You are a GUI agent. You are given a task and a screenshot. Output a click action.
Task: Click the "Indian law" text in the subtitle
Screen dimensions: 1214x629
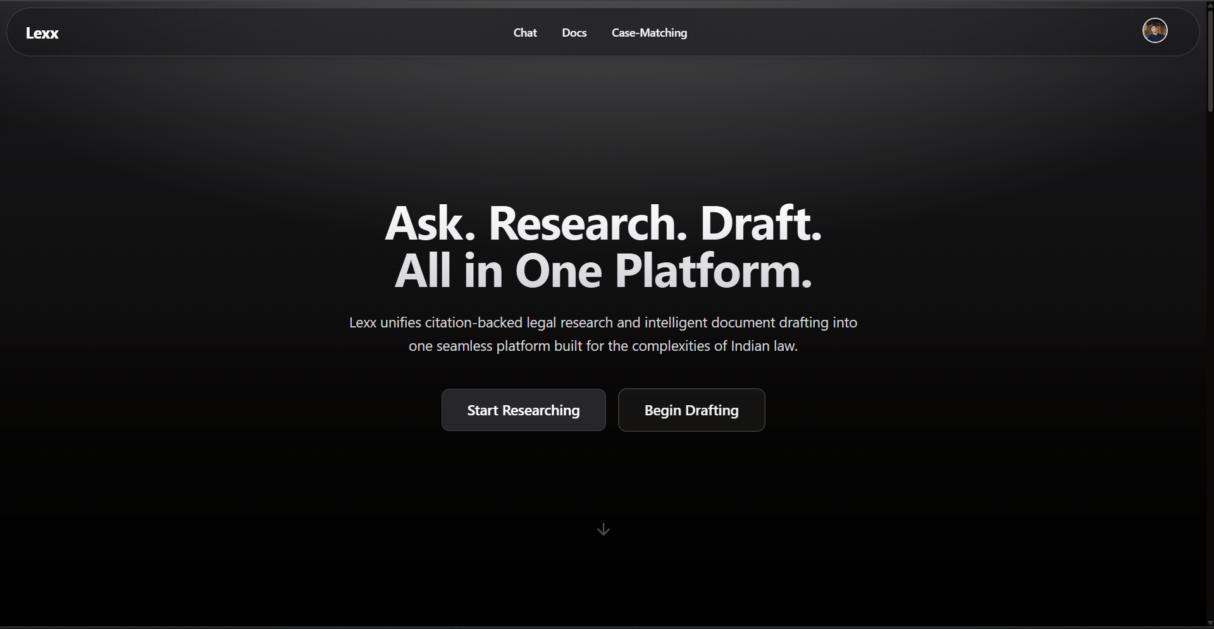(x=763, y=346)
